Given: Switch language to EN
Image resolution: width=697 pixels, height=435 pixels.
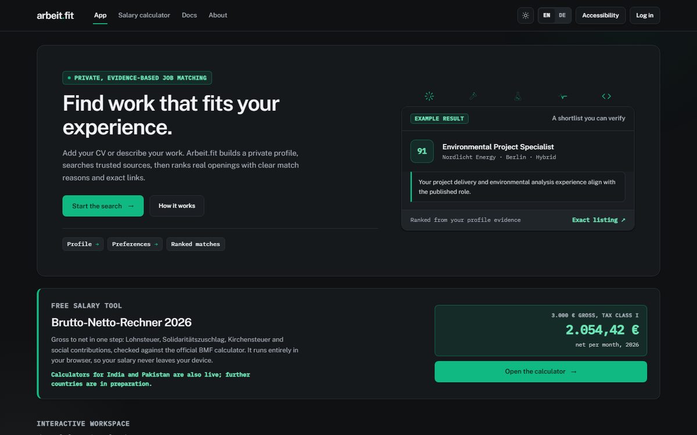Looking at the screenshot, I should coord(547,16).
